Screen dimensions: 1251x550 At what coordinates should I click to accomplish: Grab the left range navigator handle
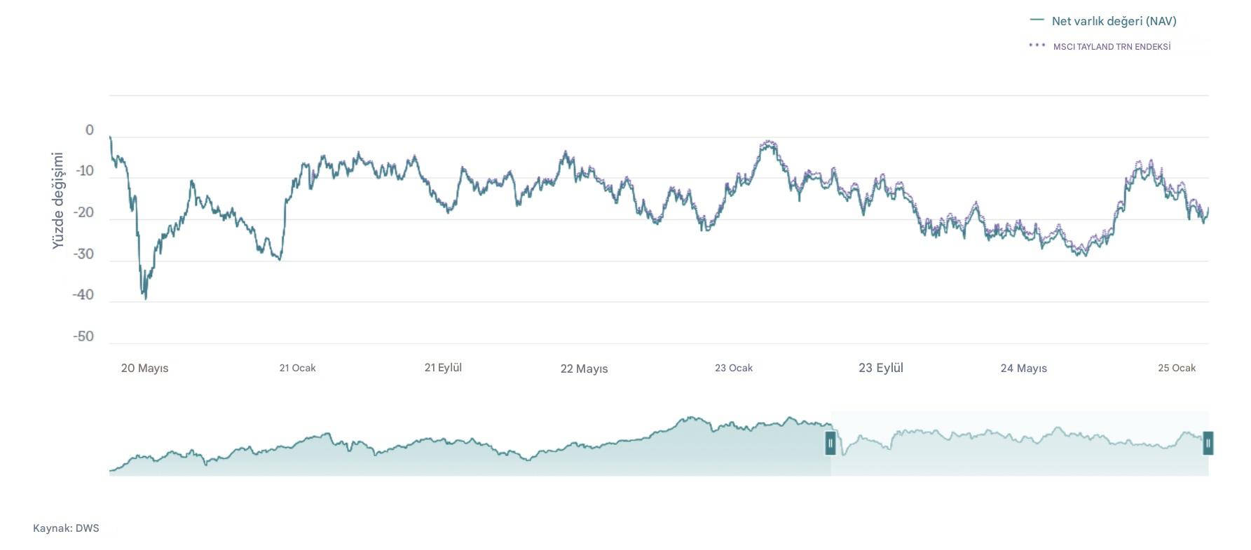coord(830,443)
